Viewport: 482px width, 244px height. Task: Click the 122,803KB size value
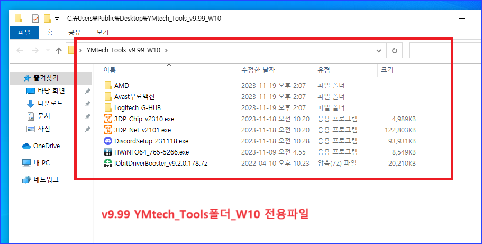[400, 130]
